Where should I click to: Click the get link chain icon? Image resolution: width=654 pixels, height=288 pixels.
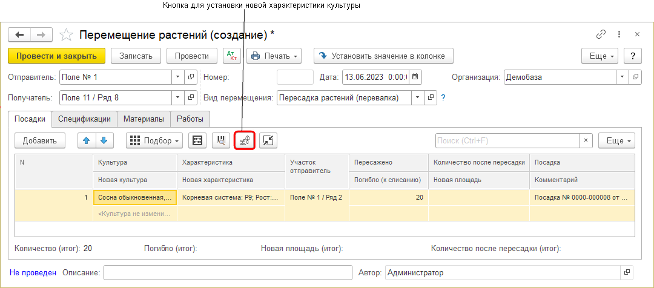(x=601, y=34)
